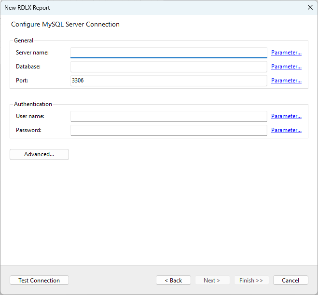Open Parameter link for Server name
The width and height of the screenshot is (318, 295).
click(286, 53)
